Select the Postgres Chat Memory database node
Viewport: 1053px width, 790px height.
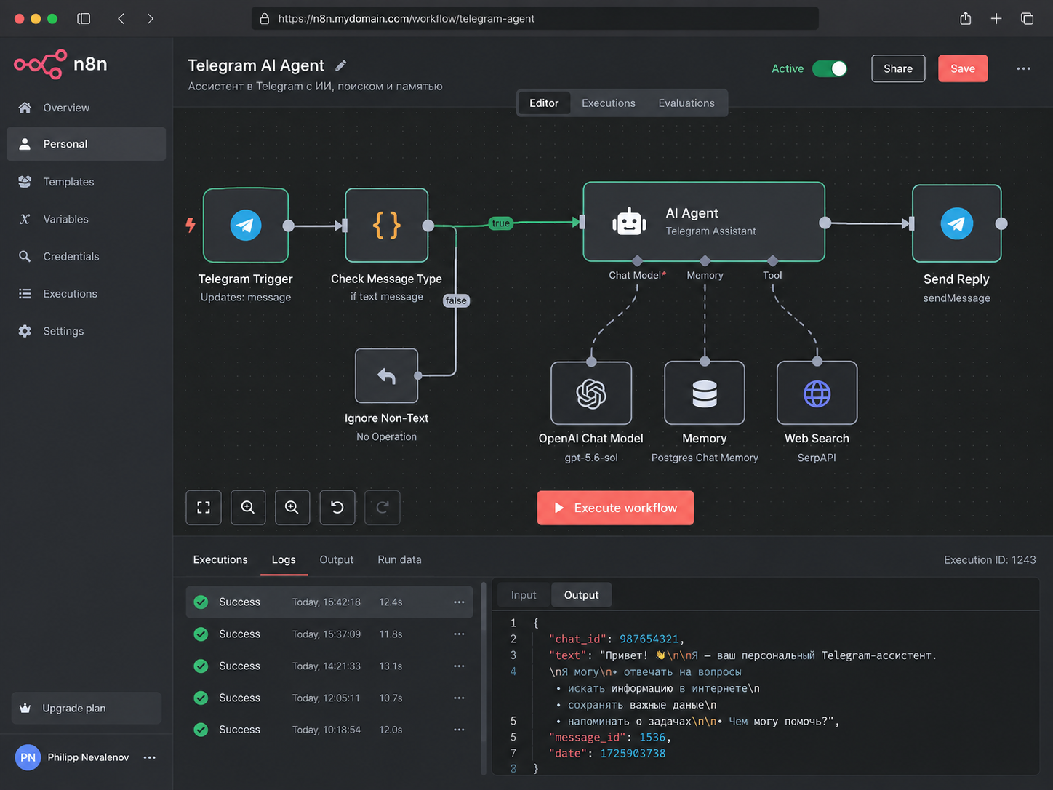pos(705,394)
